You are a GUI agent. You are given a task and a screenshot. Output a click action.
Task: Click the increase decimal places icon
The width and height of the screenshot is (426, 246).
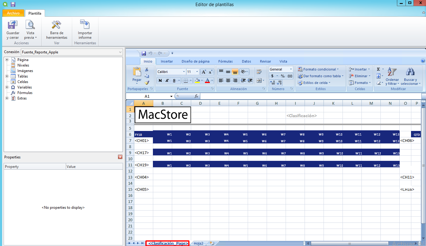[272, 83]
